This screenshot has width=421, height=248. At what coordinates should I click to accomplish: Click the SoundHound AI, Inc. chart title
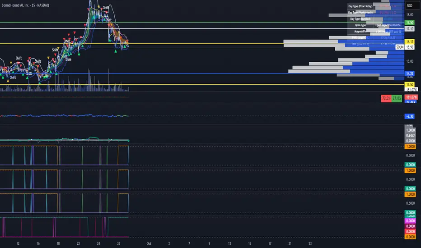click(25, 5)
